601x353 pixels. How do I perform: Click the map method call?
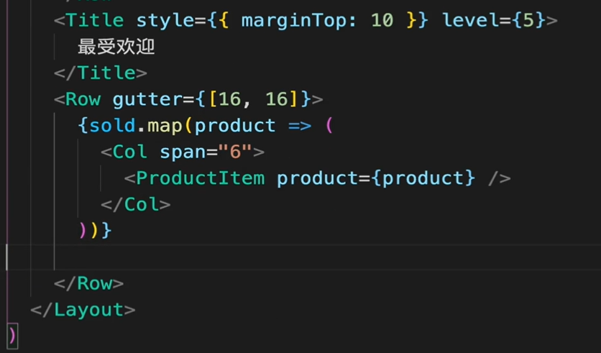(165, 127)
